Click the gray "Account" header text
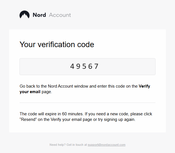 click(x=60, y=15)
